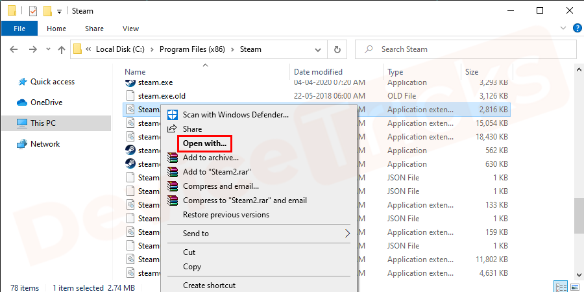Click the breadcrumb chevron after Program Files (x86)

(x=232, y=49)
